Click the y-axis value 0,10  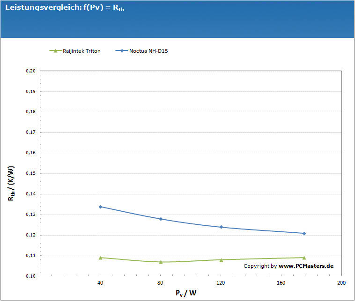pos(31,276)
